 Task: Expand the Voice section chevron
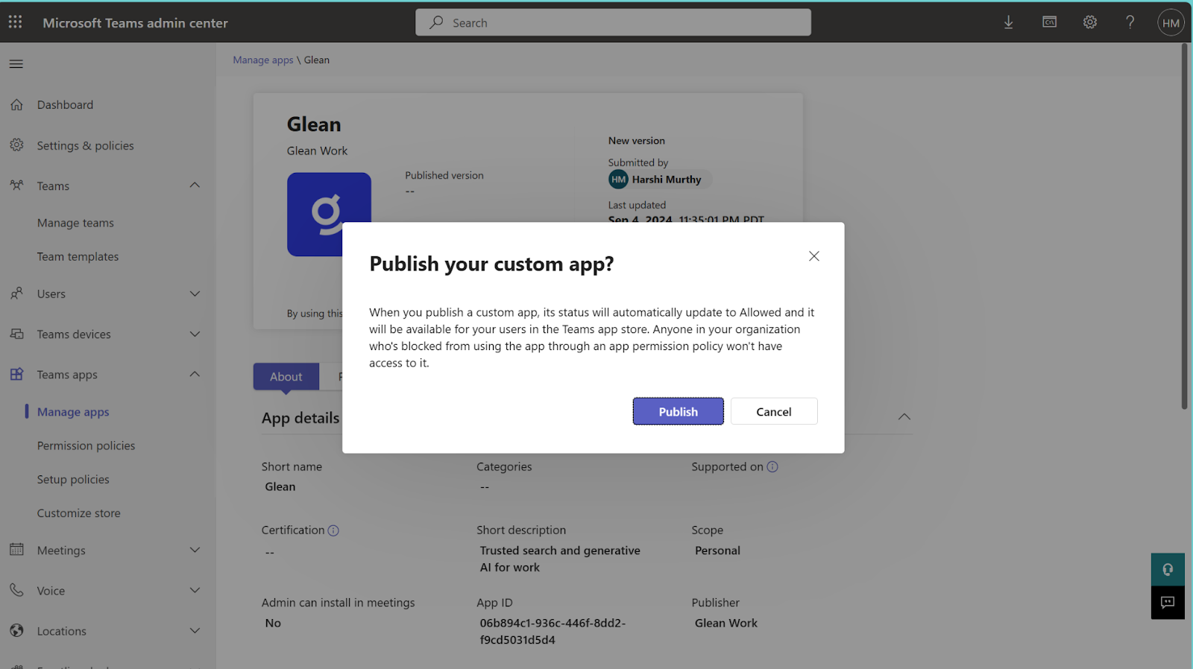pyautogui.click(x=195, y=590)
